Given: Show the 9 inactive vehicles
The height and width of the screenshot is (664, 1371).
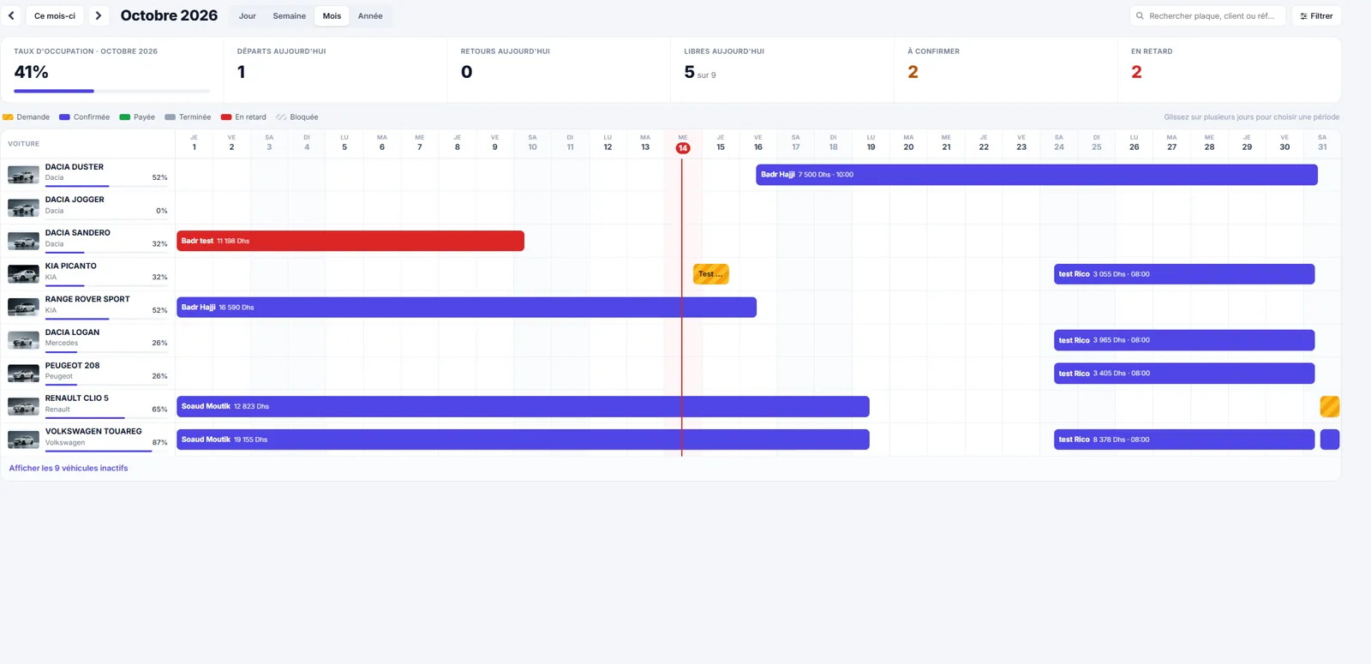Looking at the screenshot, I should tap(69, 469).
